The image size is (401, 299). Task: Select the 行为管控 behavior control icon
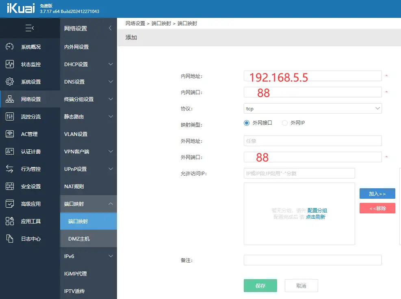(x=10, y=169)
